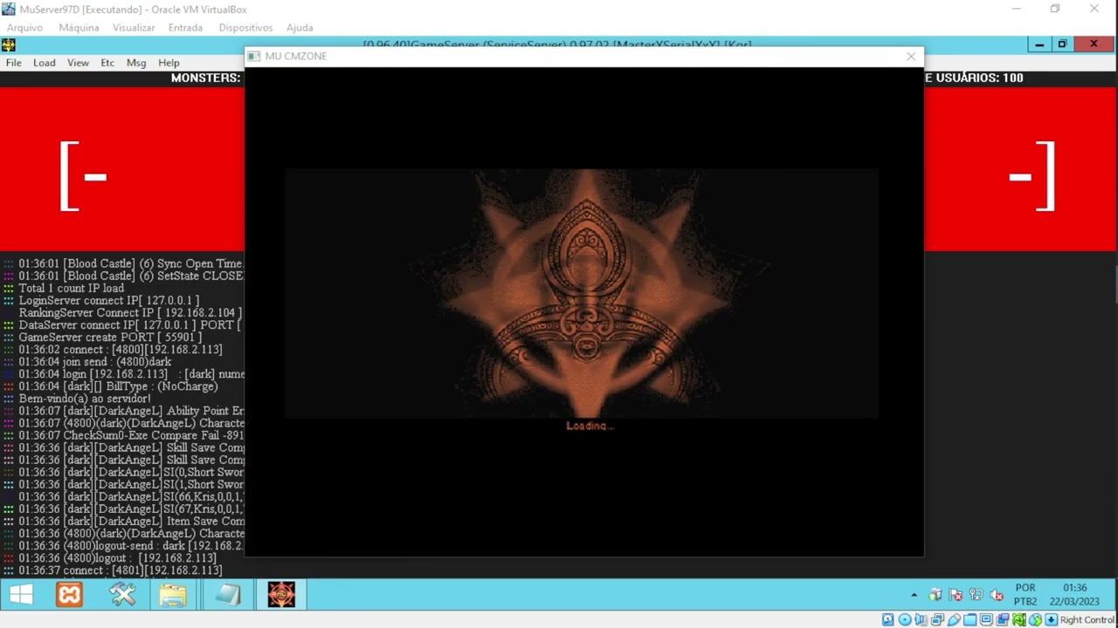Click the muted volume tray icon
1118x628 pixels.
coord(997,595)
